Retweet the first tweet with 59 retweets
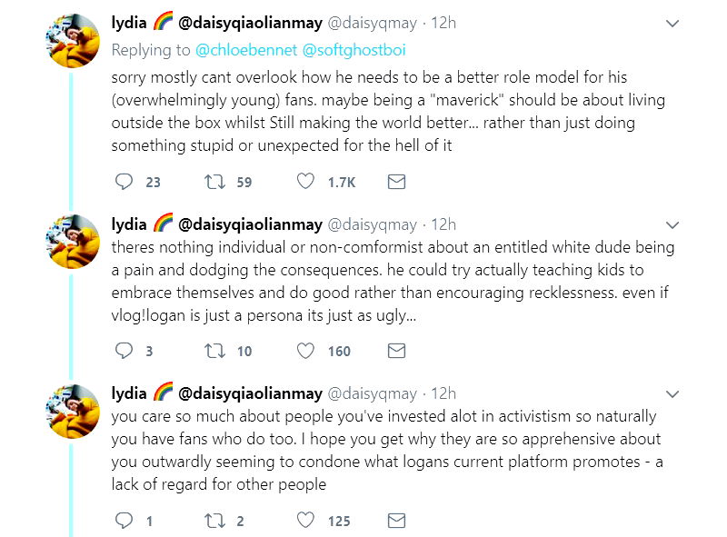The height and width of the screenshot is (537, 727). click(x=215, y=182)
